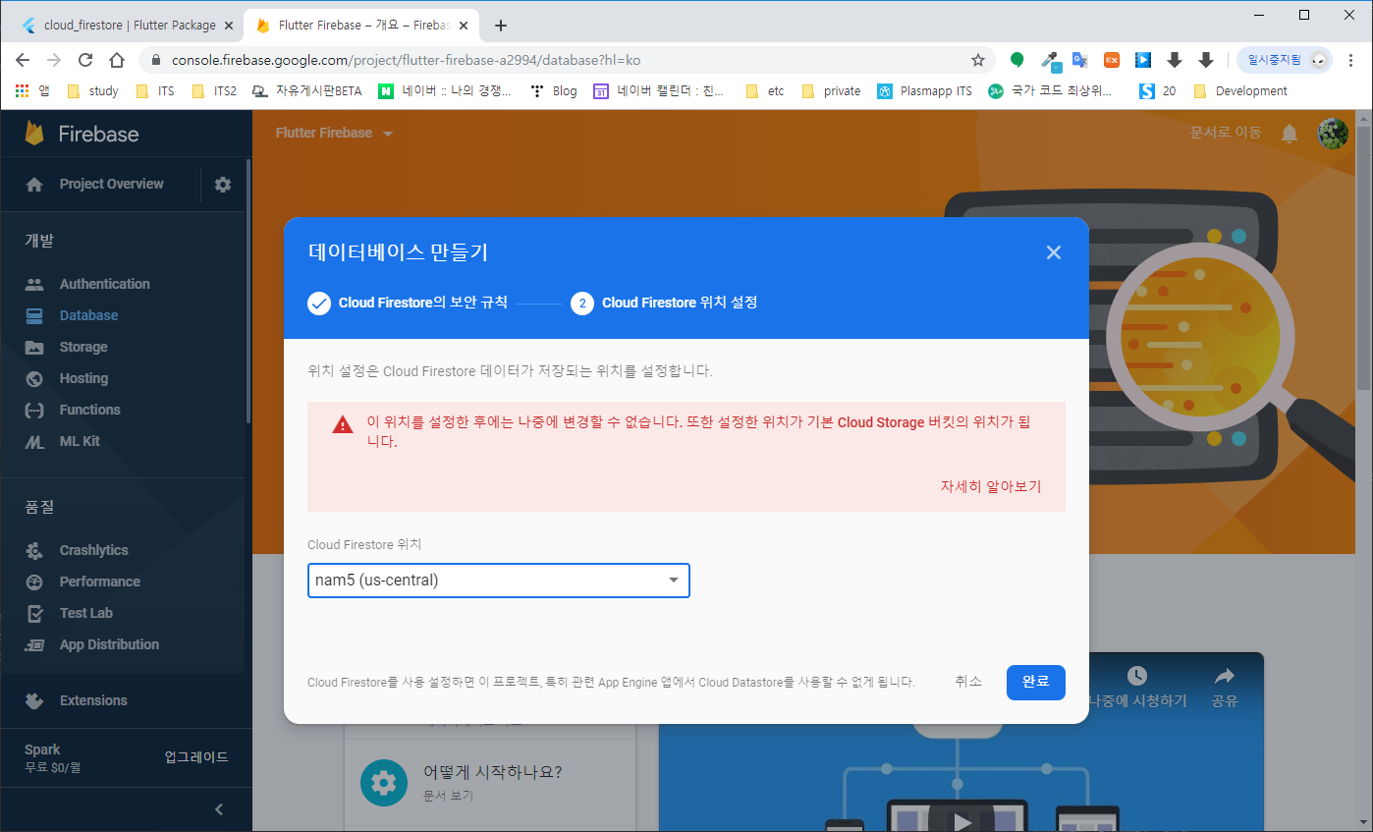Viewport: 1373px width, 832px height.
Task: Bookmark this page with star icon
Action: pos(978,60)
